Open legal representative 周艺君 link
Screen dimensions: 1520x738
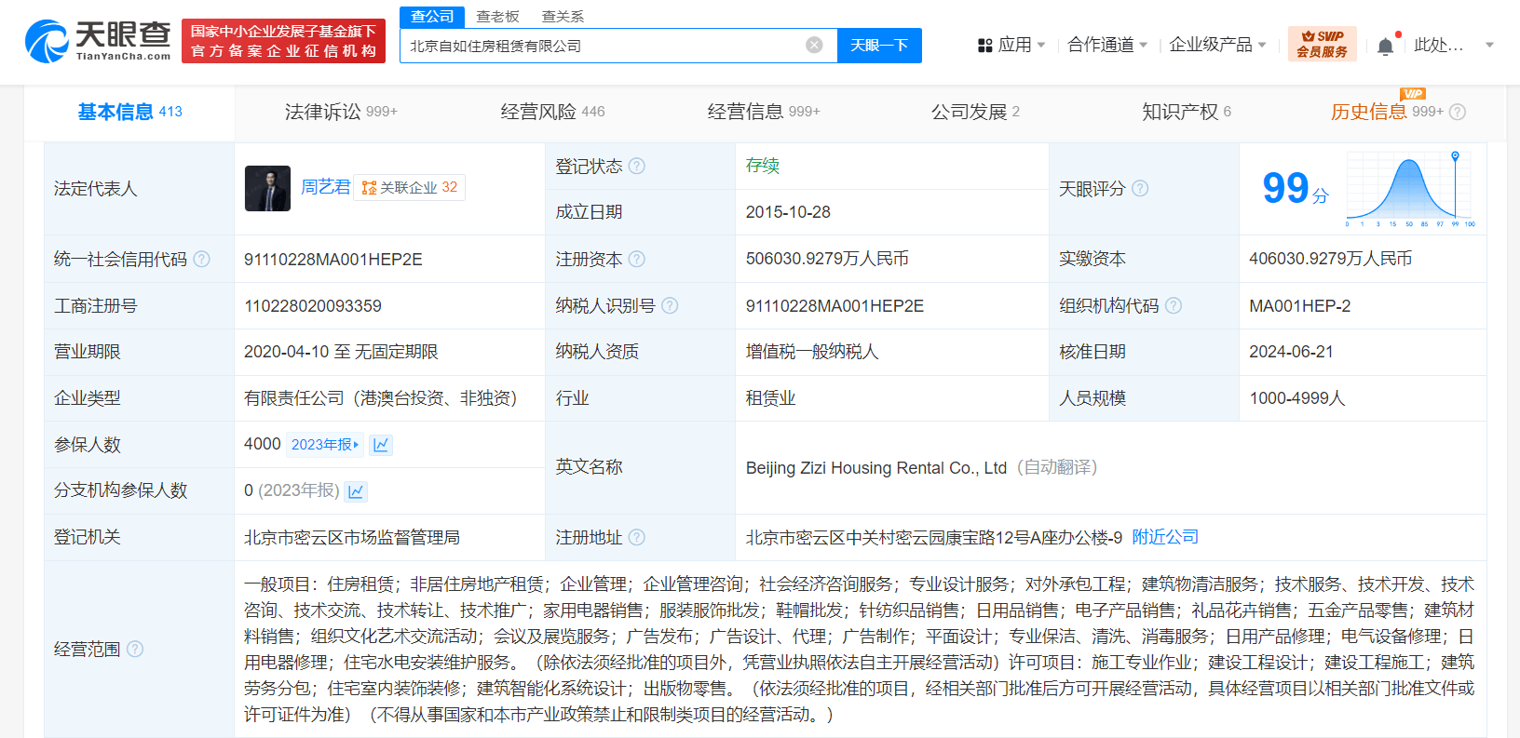(325, 187)
